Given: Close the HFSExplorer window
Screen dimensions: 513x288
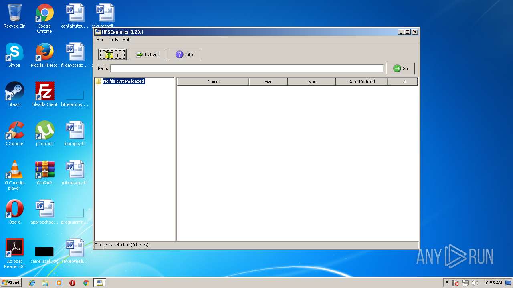Looking at the screenshot, I should click(415, 32).
